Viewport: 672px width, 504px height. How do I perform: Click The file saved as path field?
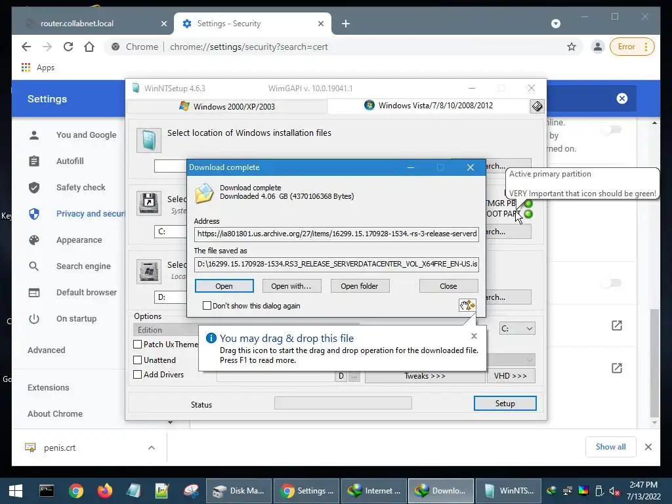pyautogui.click(x=337, y=264)
